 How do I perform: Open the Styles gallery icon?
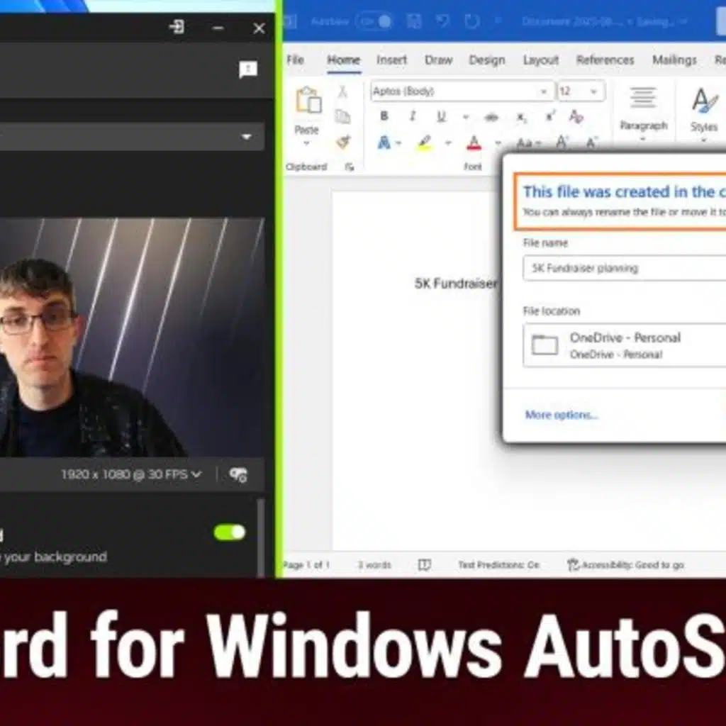[x=704, y=101]
